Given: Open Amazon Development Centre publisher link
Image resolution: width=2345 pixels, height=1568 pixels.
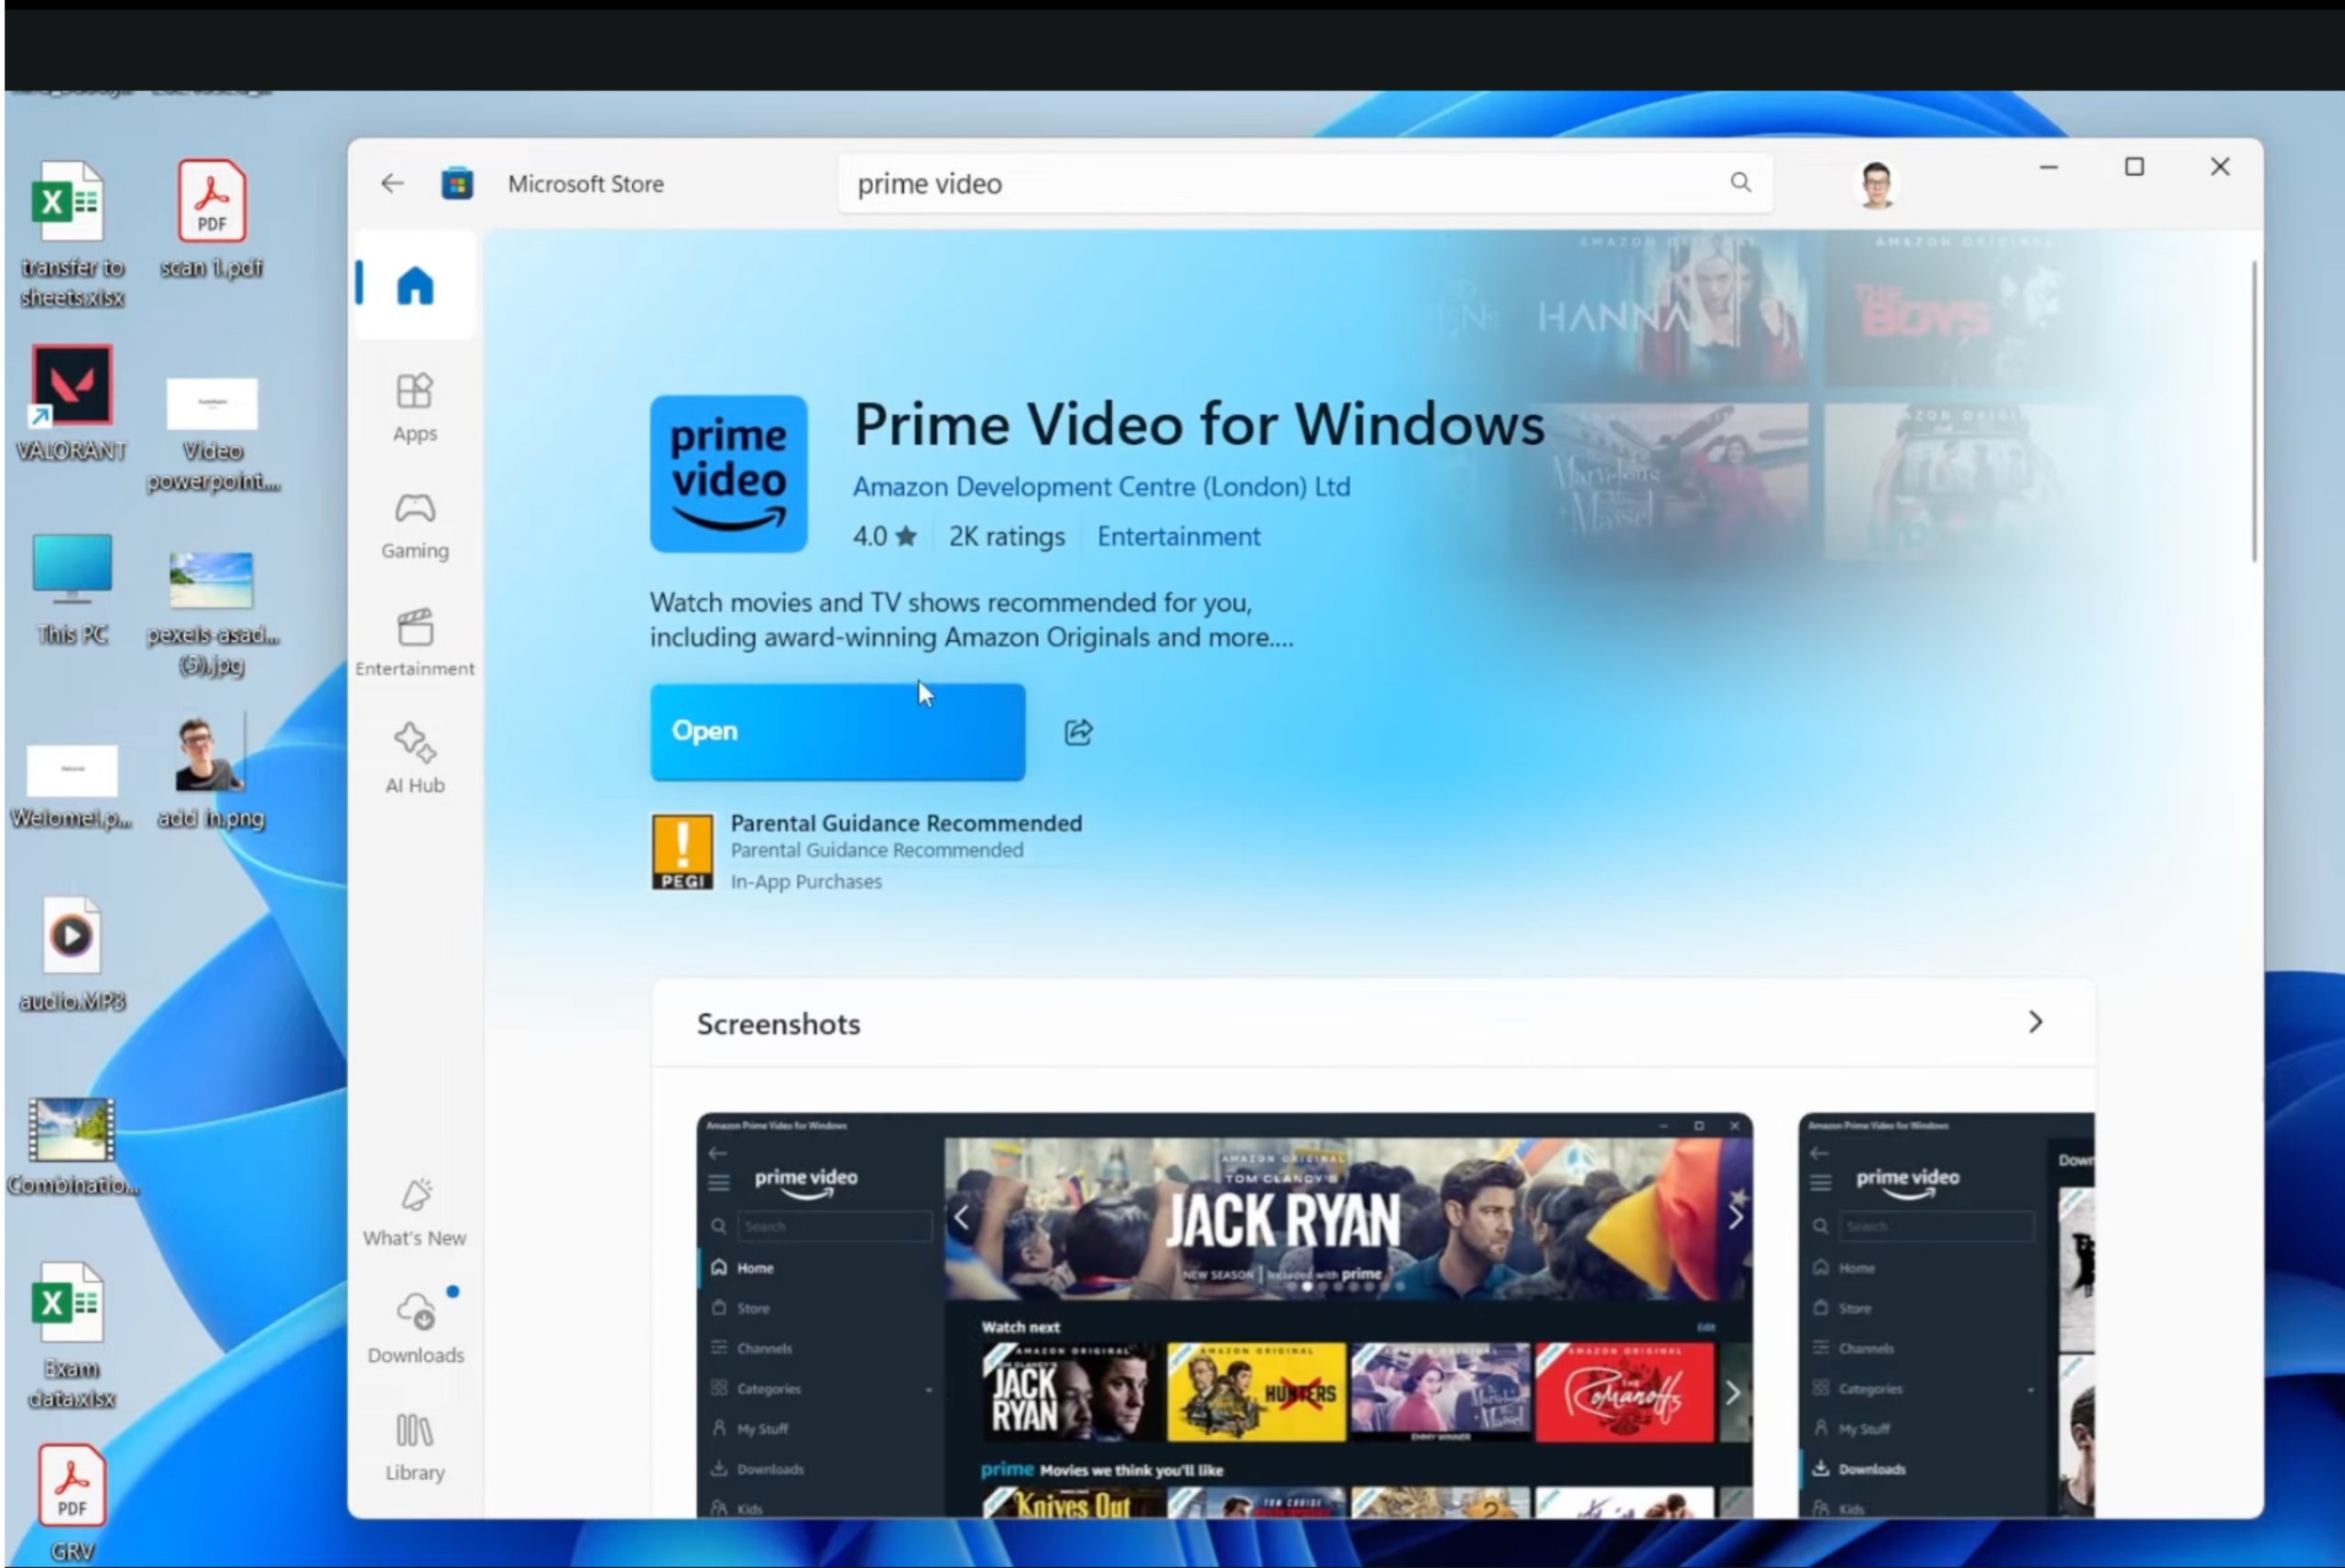Looking at the screenshot, I should [x=1101, y=487].
